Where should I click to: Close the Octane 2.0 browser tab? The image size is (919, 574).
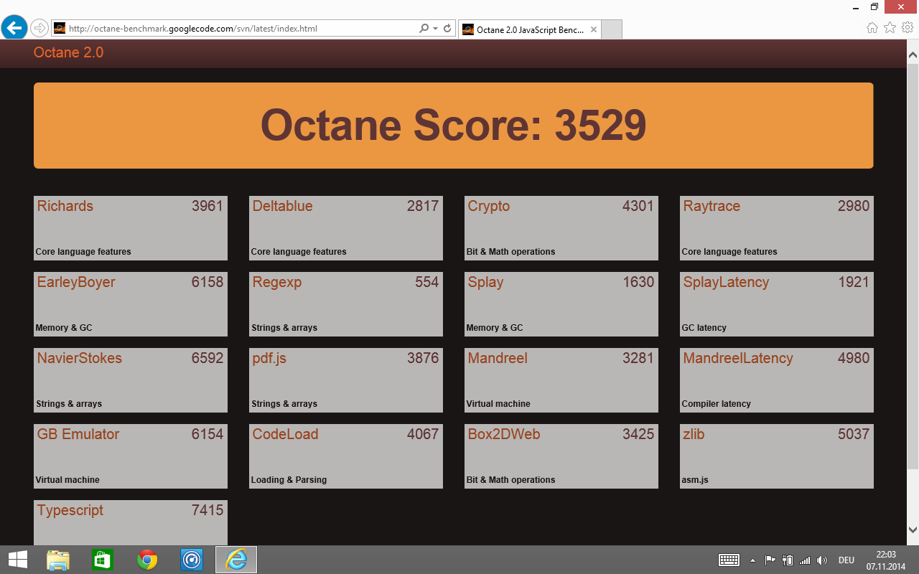click(593, 29)
